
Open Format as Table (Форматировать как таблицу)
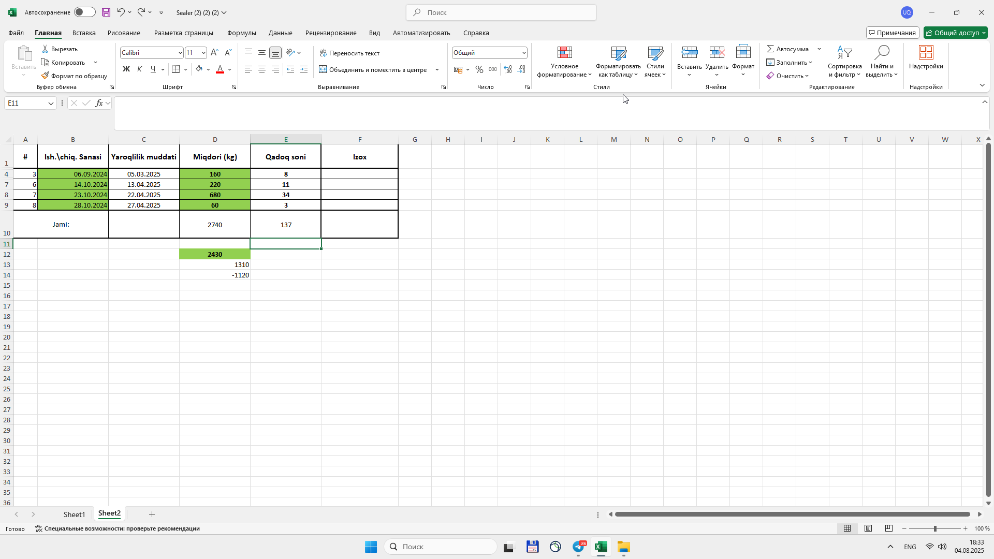[618, 62]
